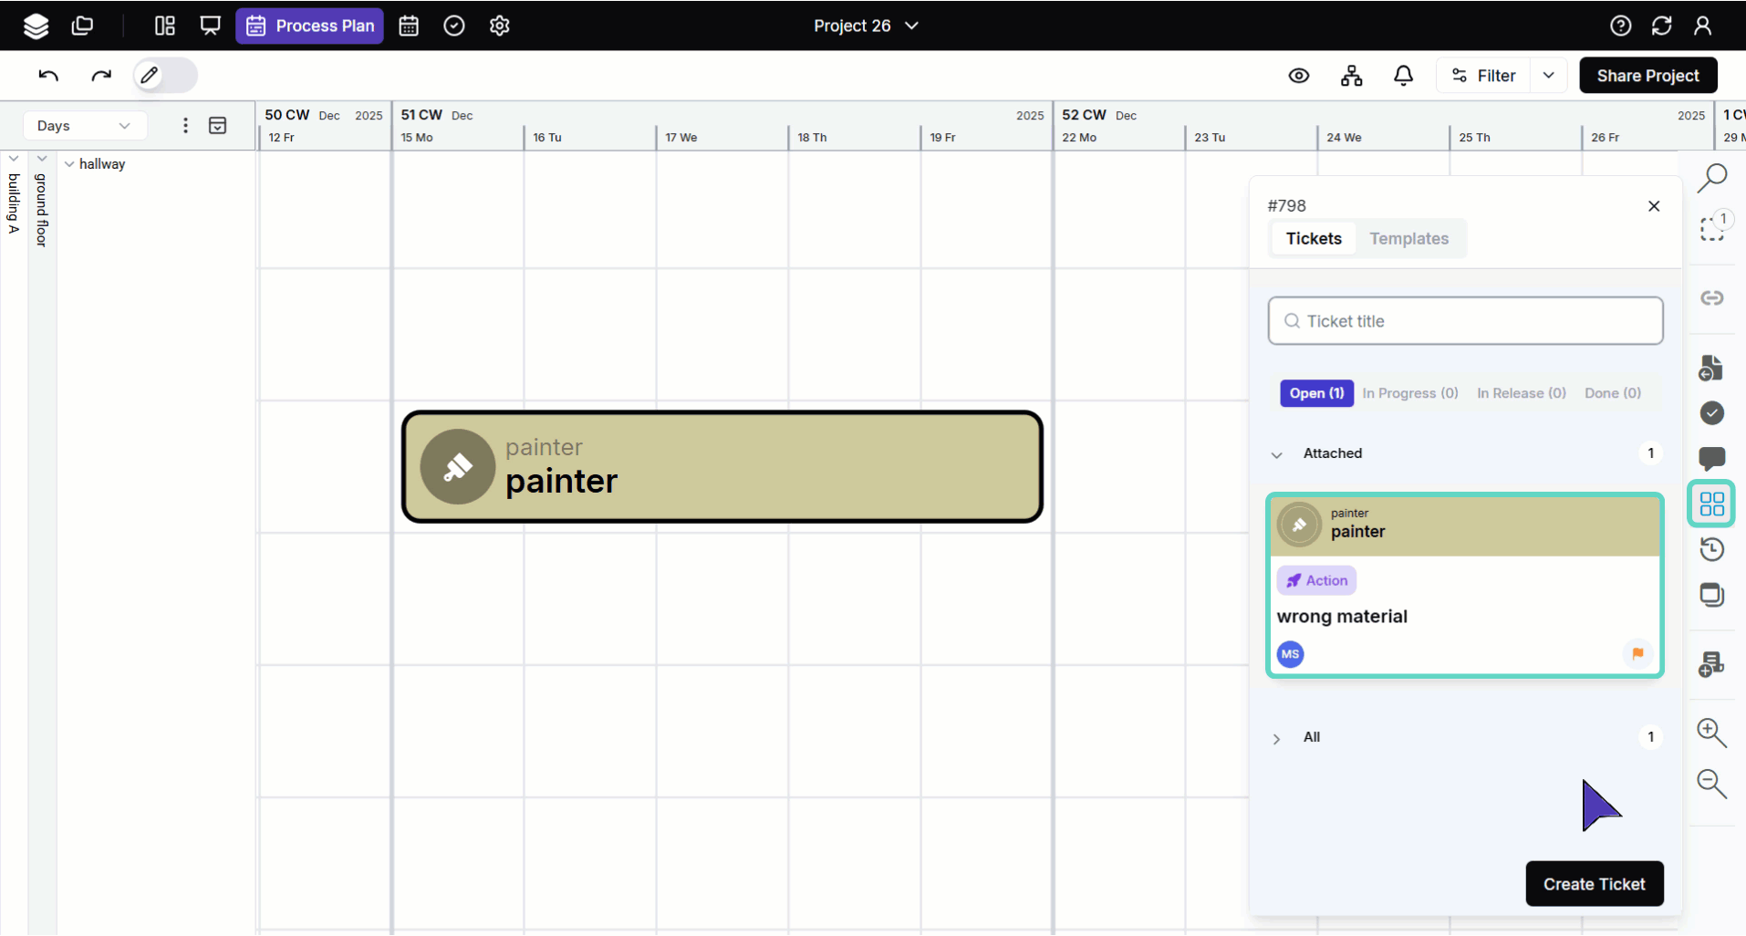The height and width of the screenshot is (936, 1746).
Task: Click the search magnifier in right sidebar
Action: coord(1711,177)
